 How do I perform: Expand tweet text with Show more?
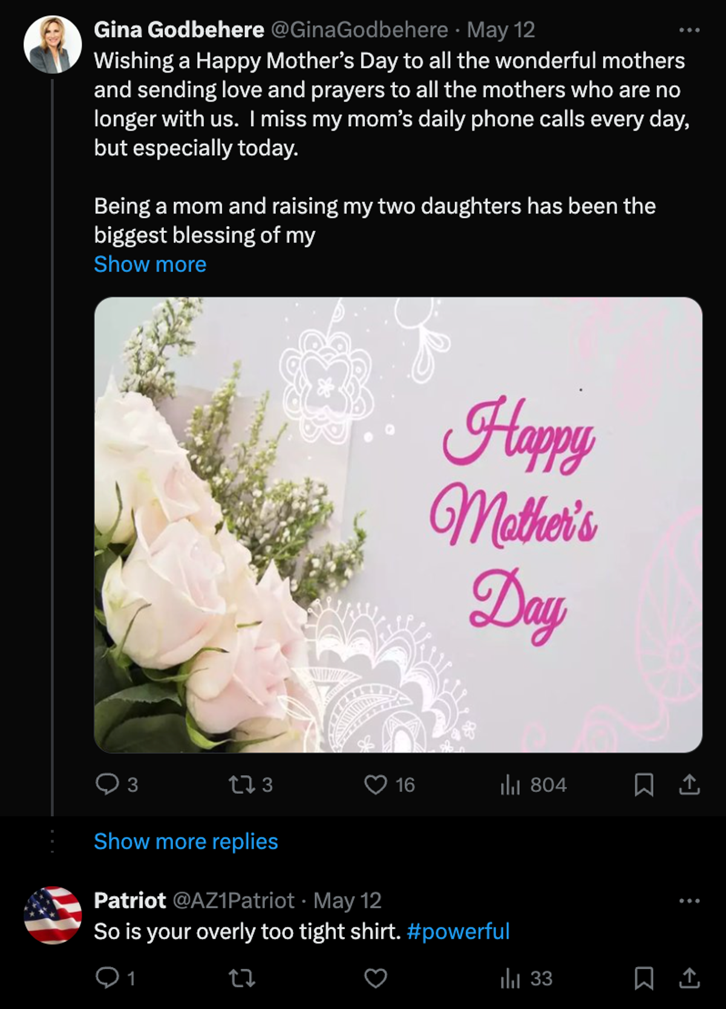[x=150, y=264]
